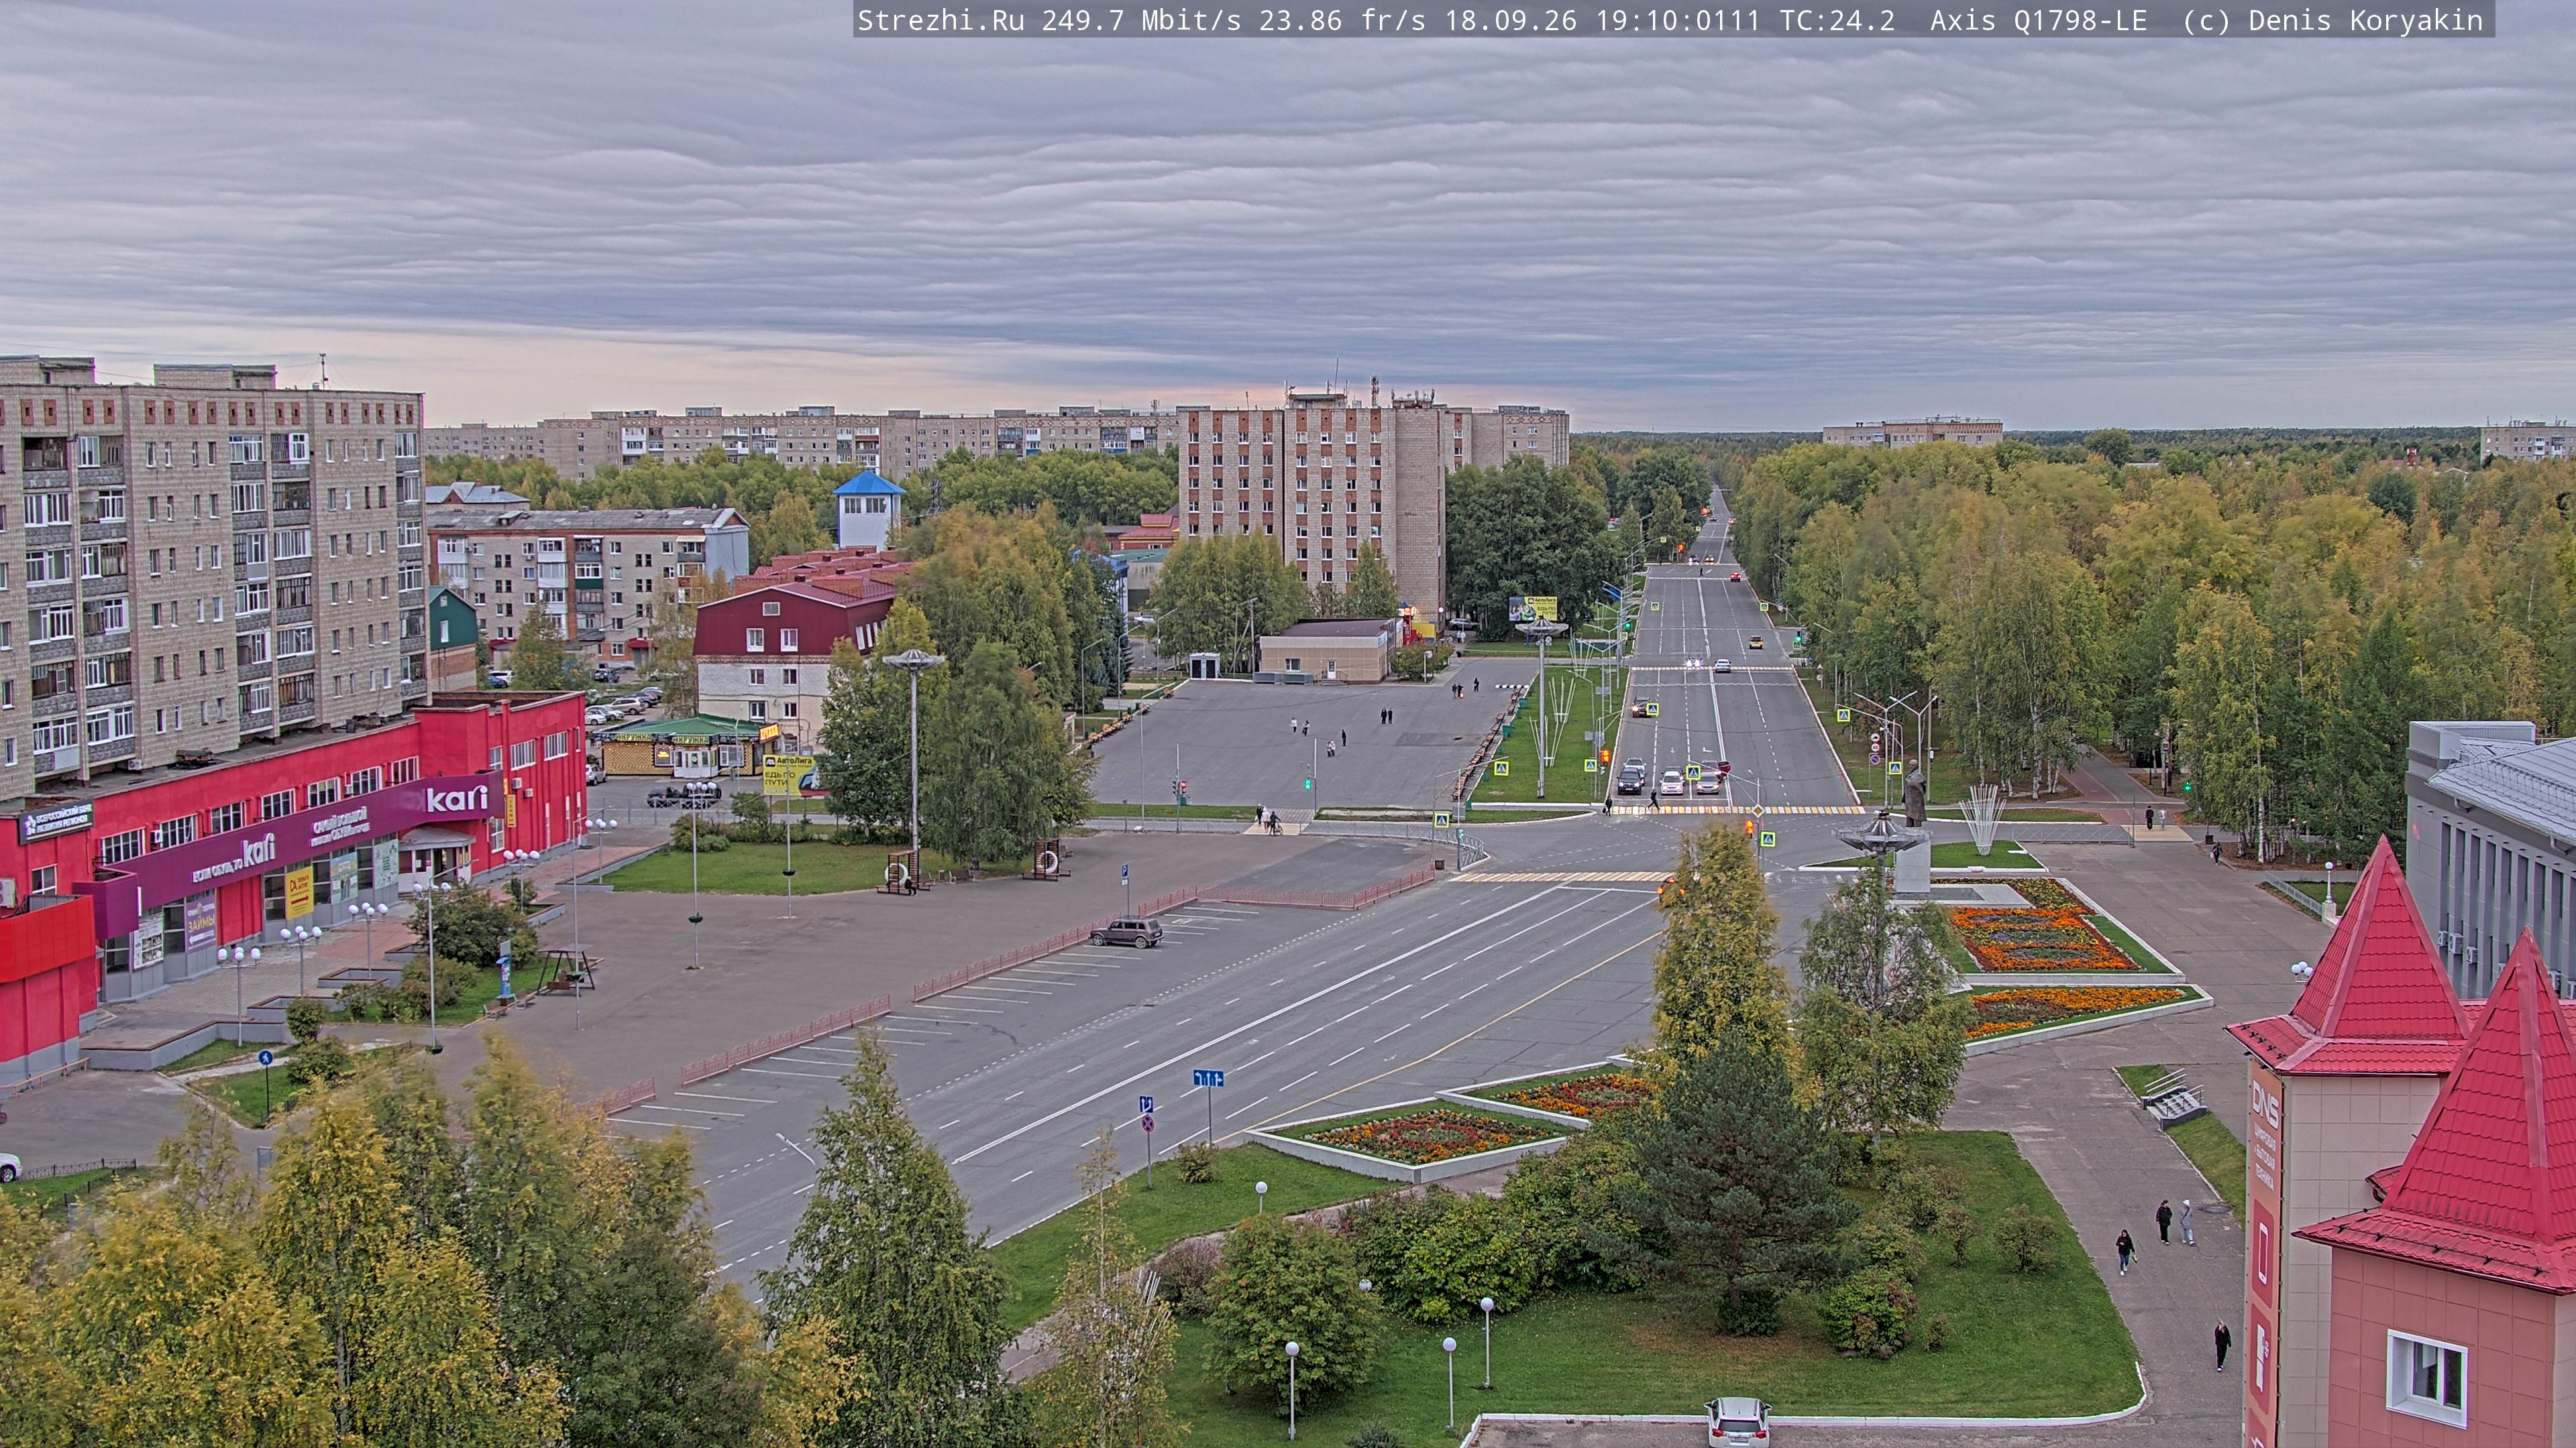Select the white car at bottom edge
Image resolution: width=2576 pixels, height=1448 pixels.
1737,1422
